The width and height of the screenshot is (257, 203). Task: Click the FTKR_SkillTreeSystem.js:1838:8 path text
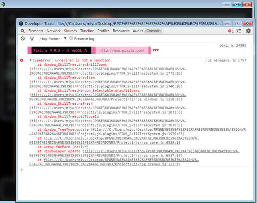(x=106, y=125)
